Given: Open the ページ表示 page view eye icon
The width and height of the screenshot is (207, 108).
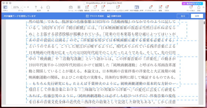Looking at the screenshot, I should pos(191,7).
